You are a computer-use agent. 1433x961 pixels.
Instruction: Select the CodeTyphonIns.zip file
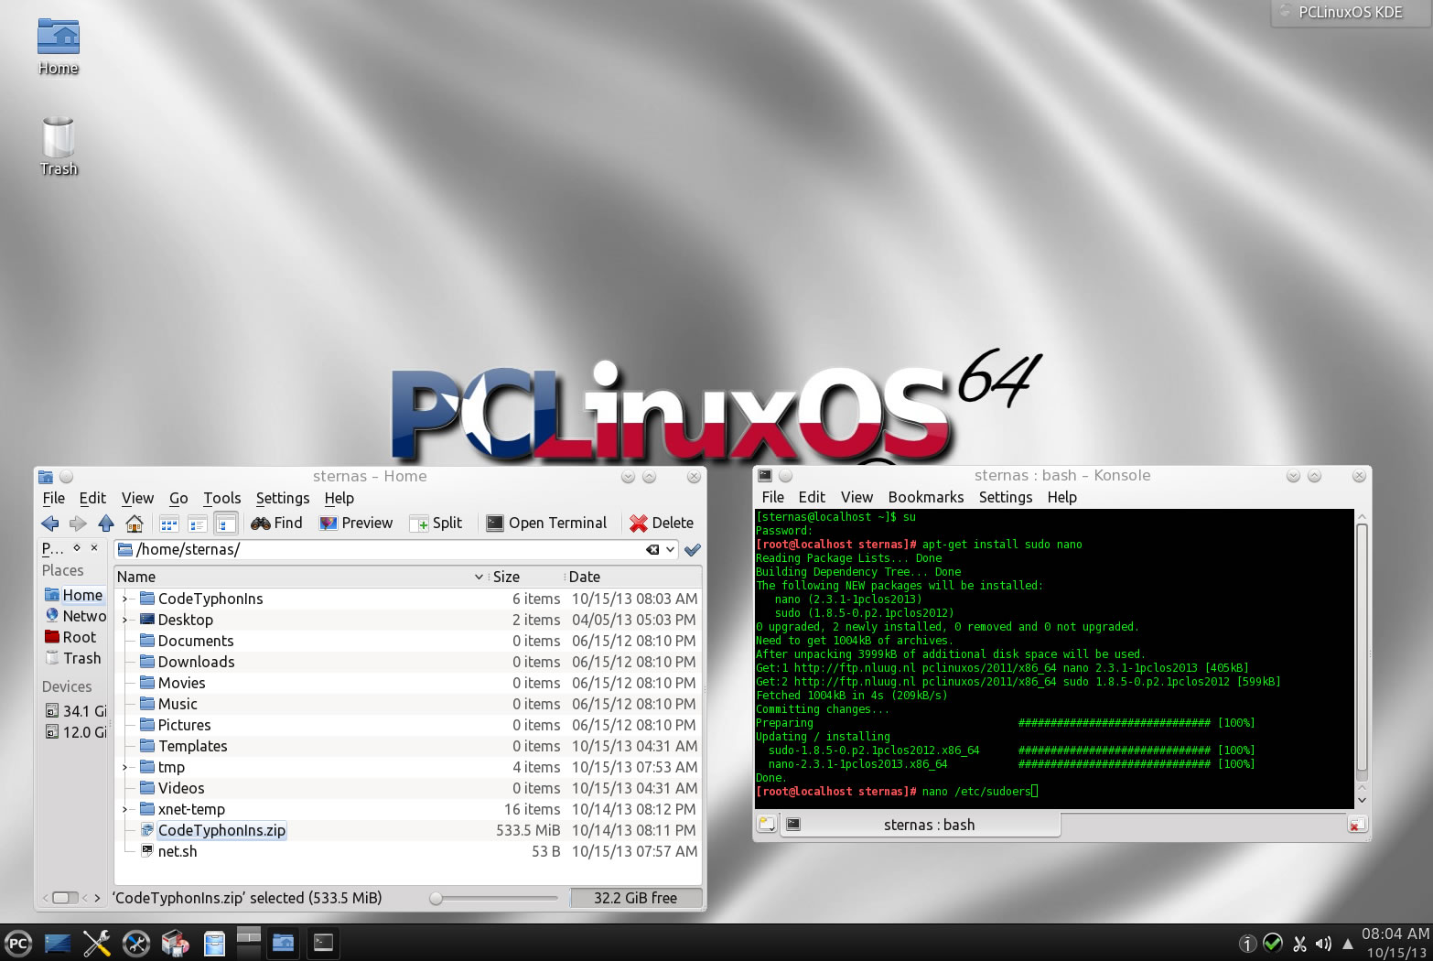click(x=408, y=830)
